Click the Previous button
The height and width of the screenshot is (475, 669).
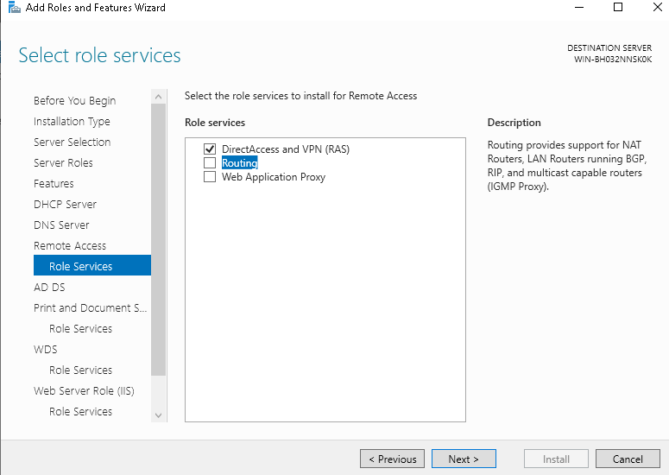click(x=392, y=459)
